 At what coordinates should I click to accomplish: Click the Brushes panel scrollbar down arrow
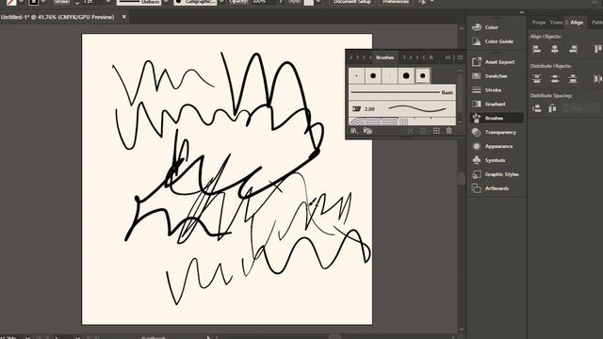(x=459, y=122)
